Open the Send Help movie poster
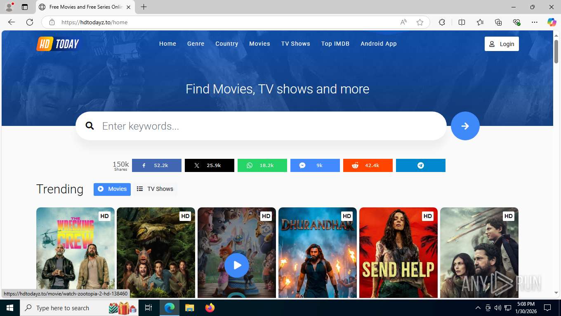 tap(398, 252)
